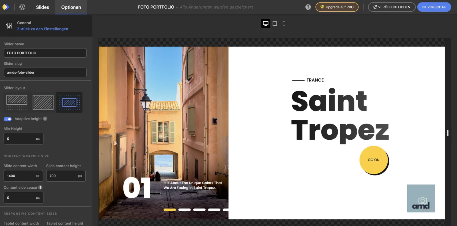
Task: Open the Optionen tab
Action: 71,7
